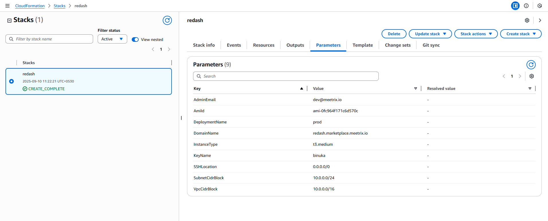Select the SubnetCidrBlock parameter key

click(x=209, y=178)
